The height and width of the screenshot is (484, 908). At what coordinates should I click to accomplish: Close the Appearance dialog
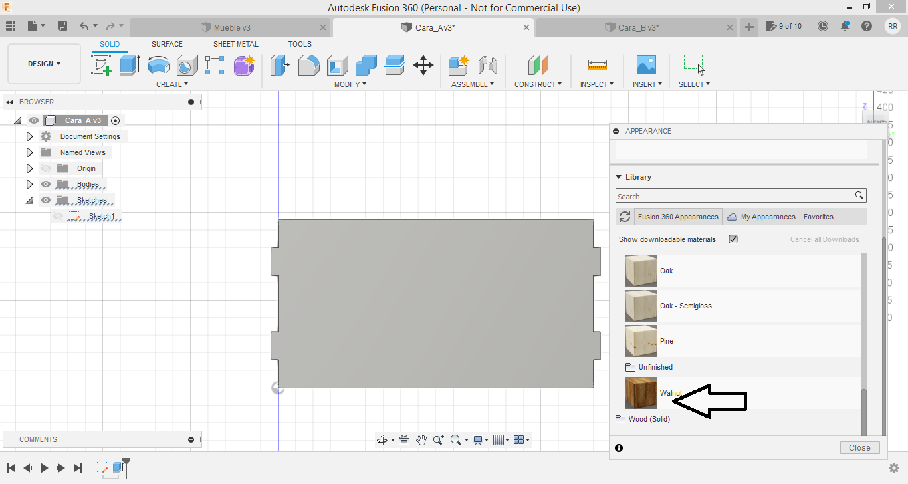coord(859,447)
